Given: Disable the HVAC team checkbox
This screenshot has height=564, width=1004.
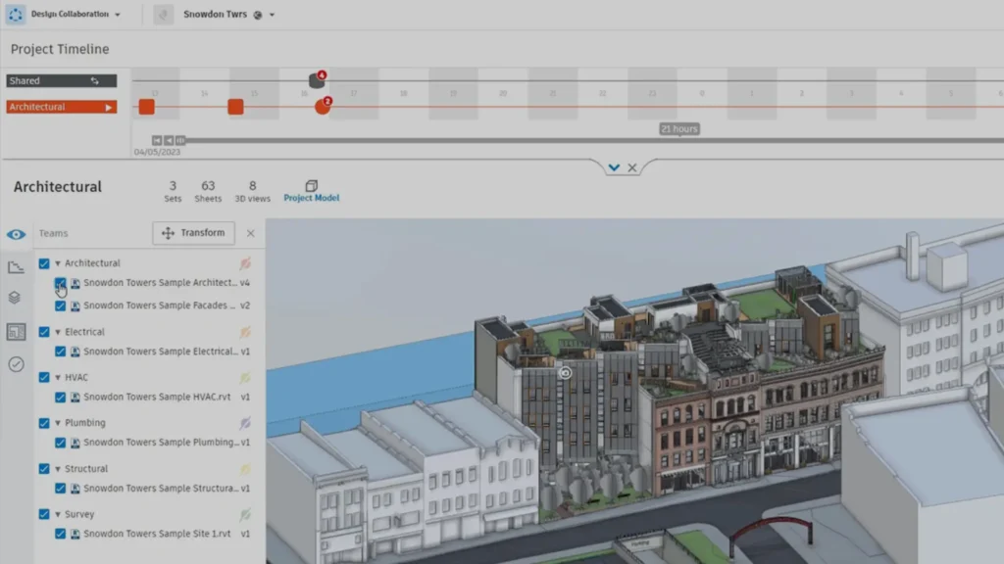Looking at the screenshot, I should 43,377.
